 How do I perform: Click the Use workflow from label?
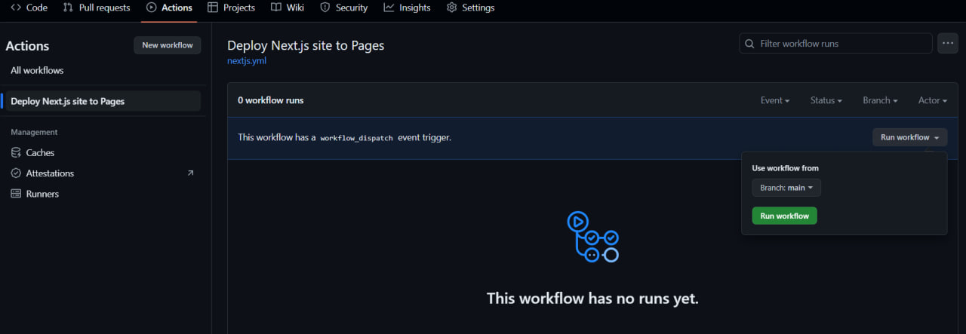(786, 168)
